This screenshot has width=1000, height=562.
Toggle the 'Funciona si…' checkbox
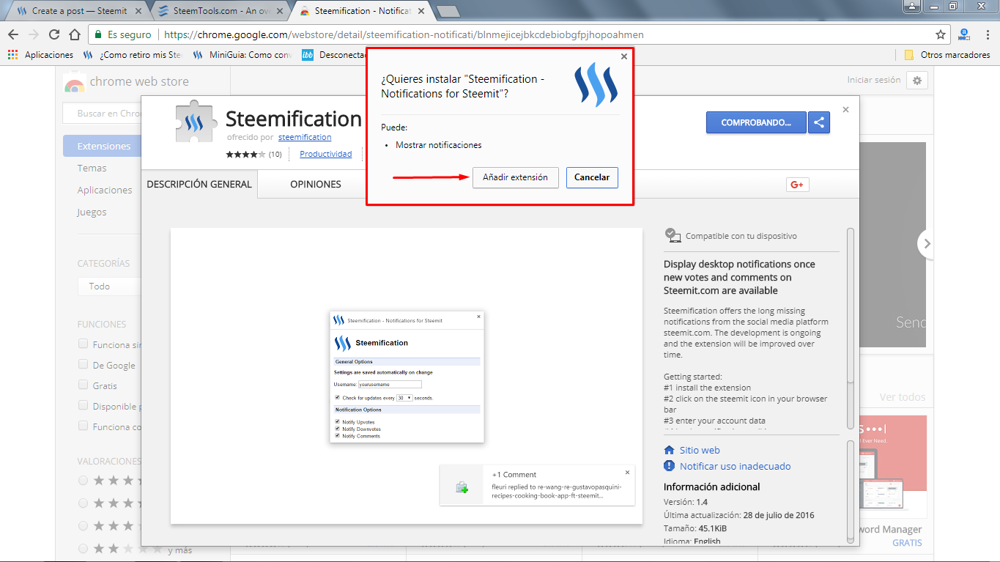pos(84,344)
